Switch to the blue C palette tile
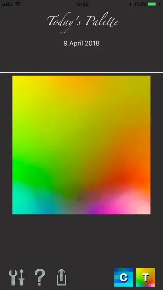Screen dimensions: 163x290 point(123,277)
